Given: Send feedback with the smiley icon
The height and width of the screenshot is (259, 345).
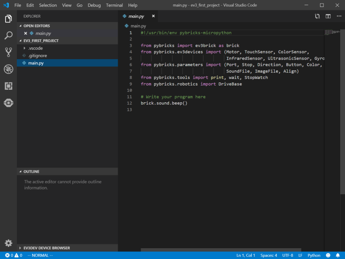Looking at the screenshot, I should pyautogui.click(x=328, y=255).
